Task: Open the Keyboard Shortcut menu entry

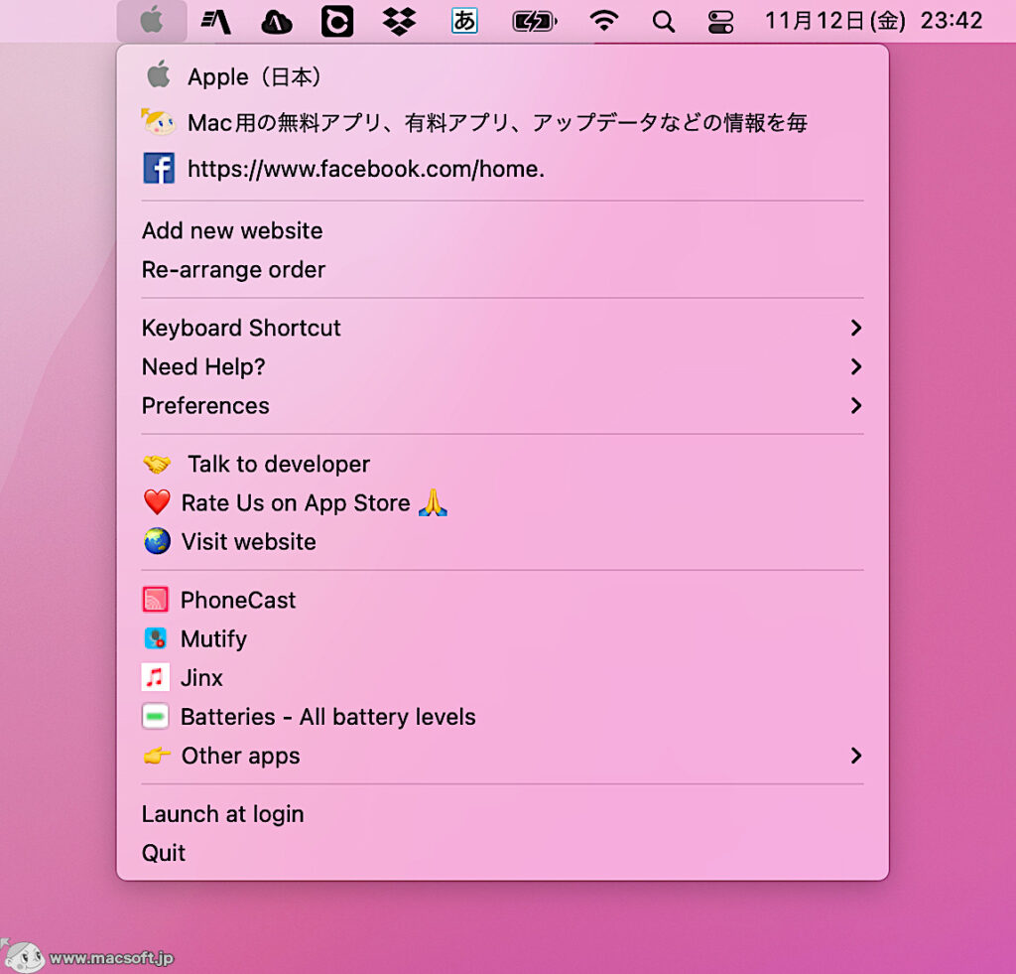Action: 502,328
